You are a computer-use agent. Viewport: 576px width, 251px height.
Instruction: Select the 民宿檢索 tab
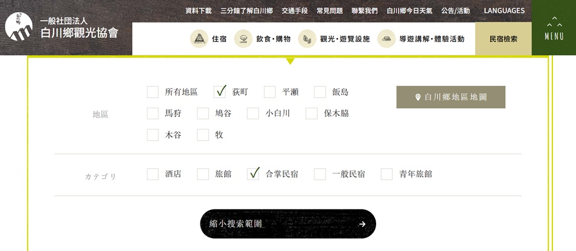(503, 39)
